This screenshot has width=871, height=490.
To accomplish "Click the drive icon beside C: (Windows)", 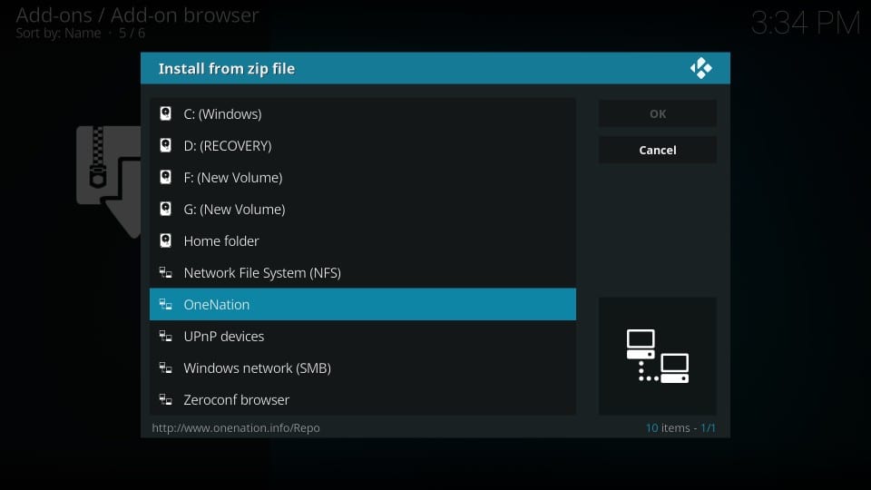I will (x=165, y=114).
